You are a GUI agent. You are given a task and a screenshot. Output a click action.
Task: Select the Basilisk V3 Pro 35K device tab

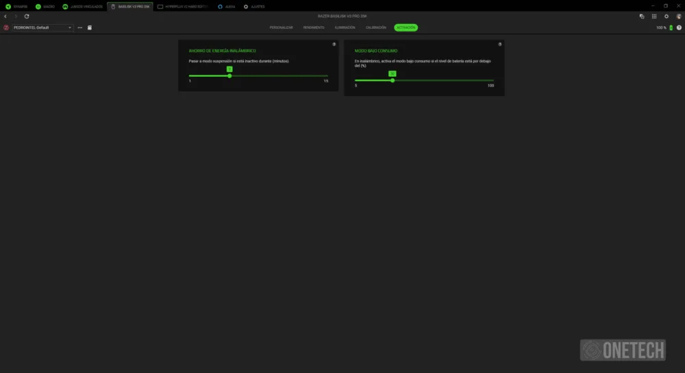pos(130,7)
